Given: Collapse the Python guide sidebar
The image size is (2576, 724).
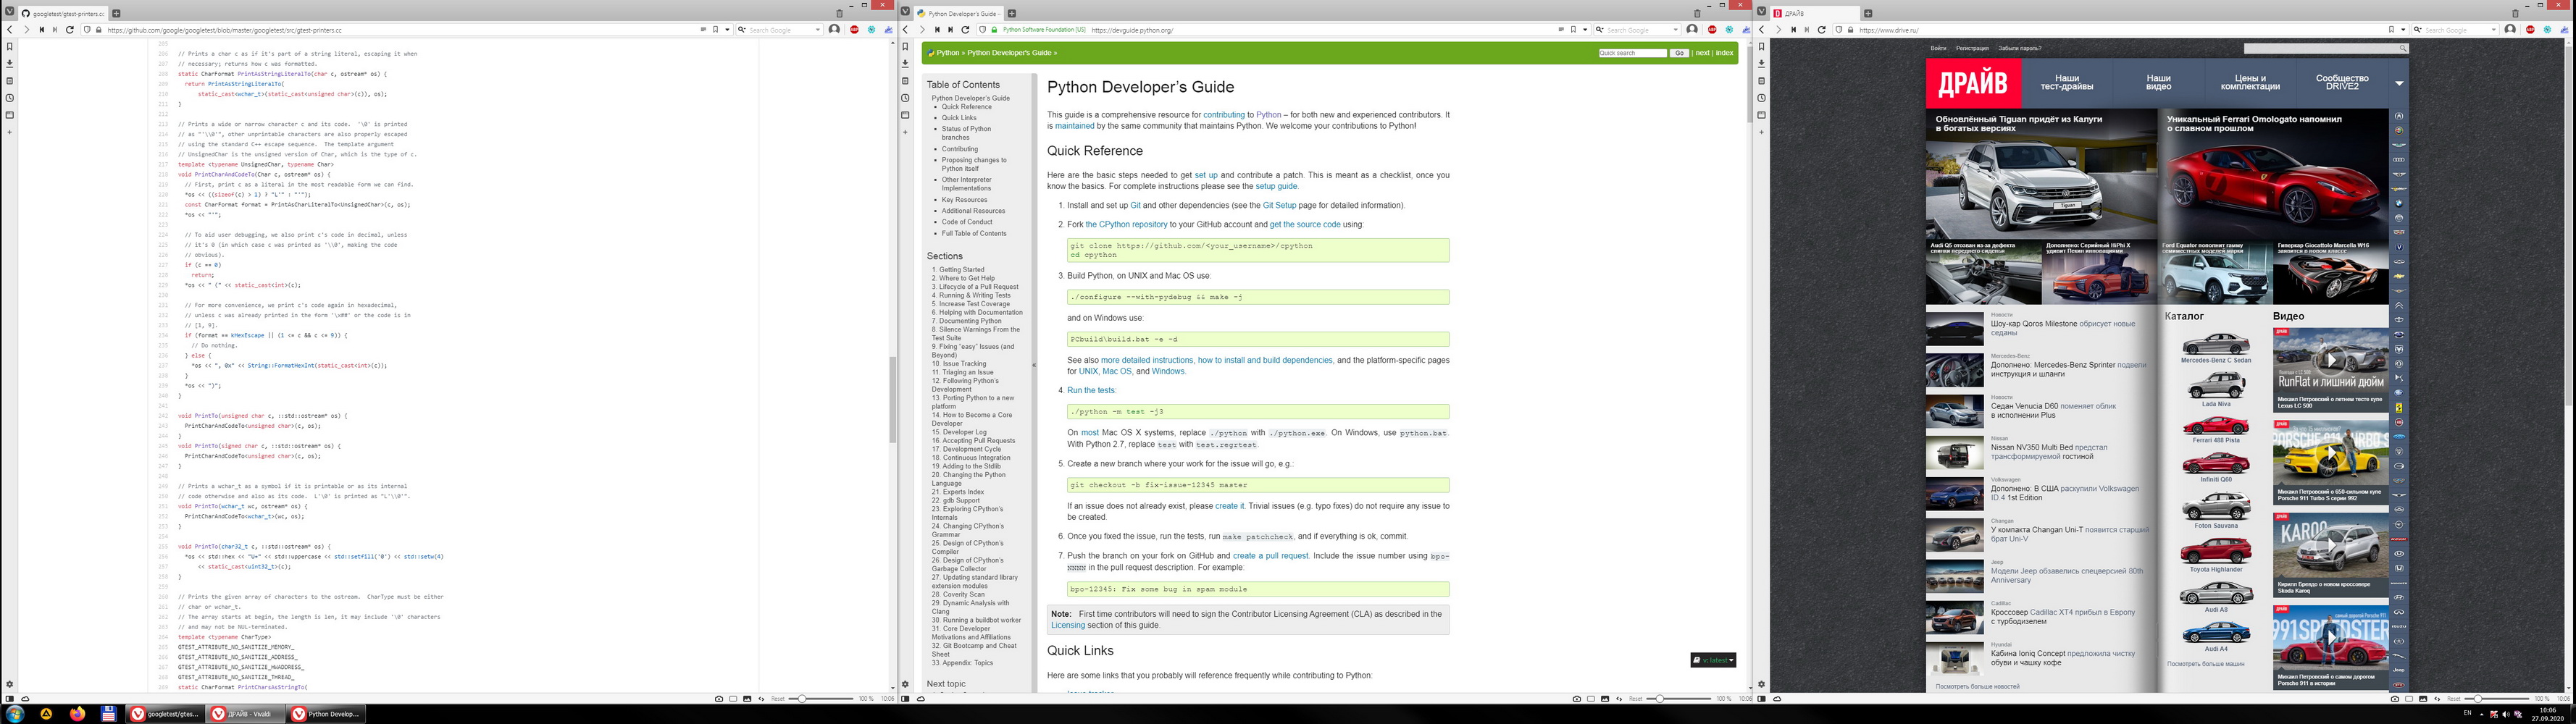Looking at the screenshot, I should click(x=1034, y=365).
